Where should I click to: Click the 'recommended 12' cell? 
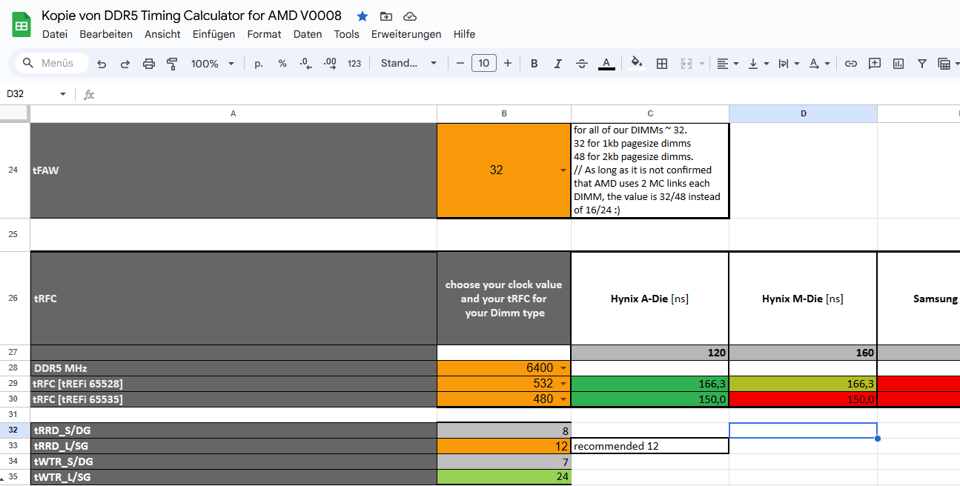(650, 446)
